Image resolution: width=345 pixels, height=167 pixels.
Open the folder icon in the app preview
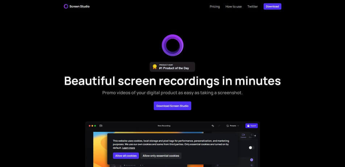pyautogui.click(x=101, y=126)
